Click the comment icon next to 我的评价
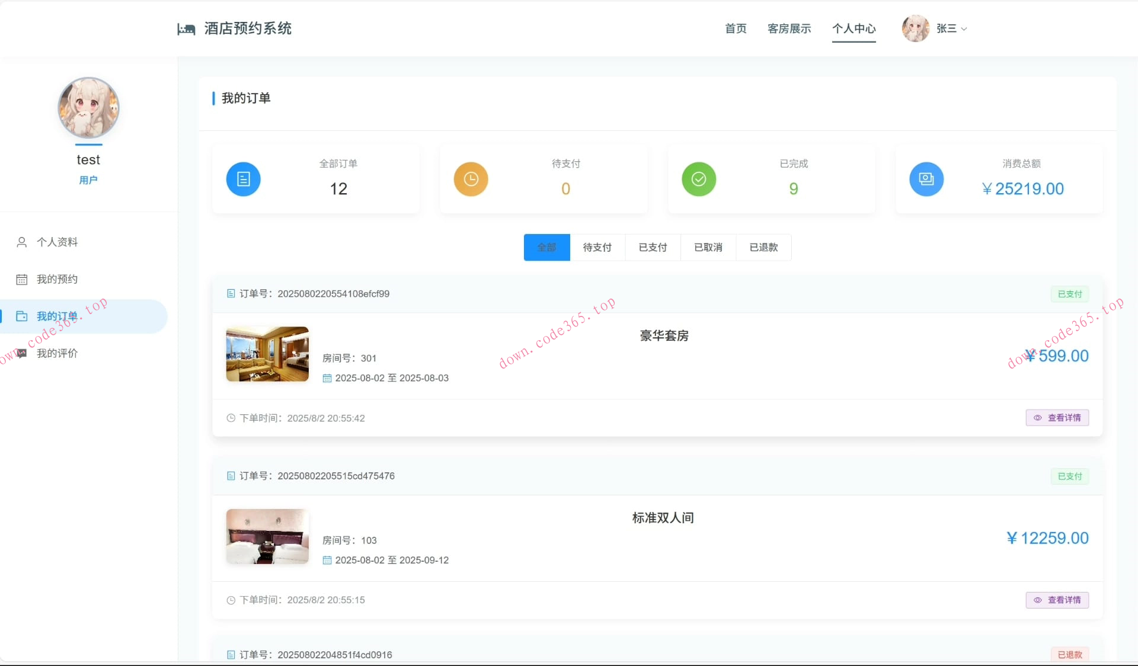 [22, 353]
